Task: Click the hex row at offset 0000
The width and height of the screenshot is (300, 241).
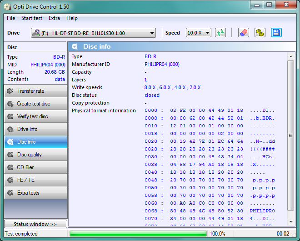Action: pyautogui.click(x=210, y=110)
